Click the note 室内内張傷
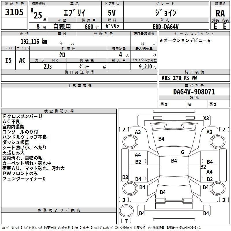This screenshot has height=231, width=231. pyautogui.click(x=13, y=127)
